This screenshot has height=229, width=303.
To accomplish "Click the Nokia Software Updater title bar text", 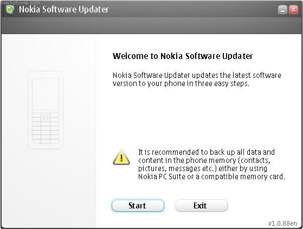I will pyautogui.click(x=64, y=9).
